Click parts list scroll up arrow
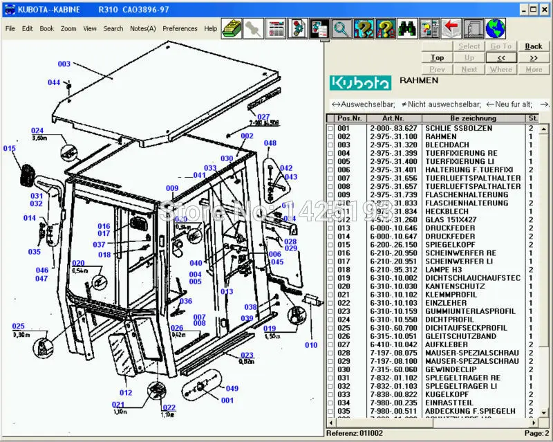The image size is (553, 442). click(x=544, y=129)
